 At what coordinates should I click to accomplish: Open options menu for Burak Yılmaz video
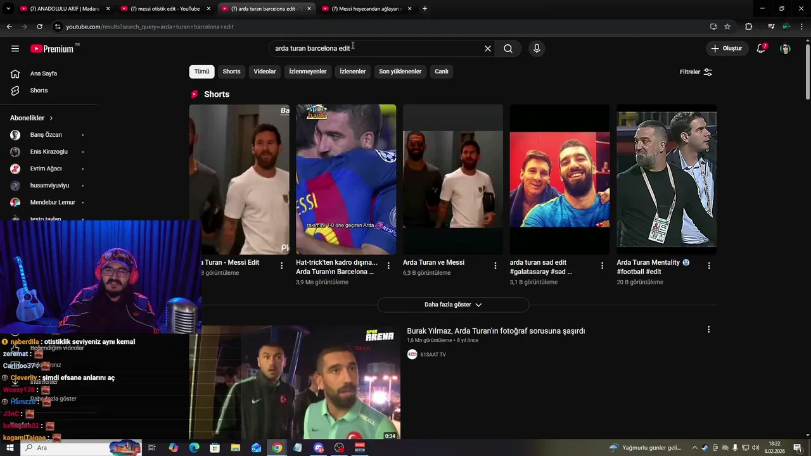tap(708, 329)
